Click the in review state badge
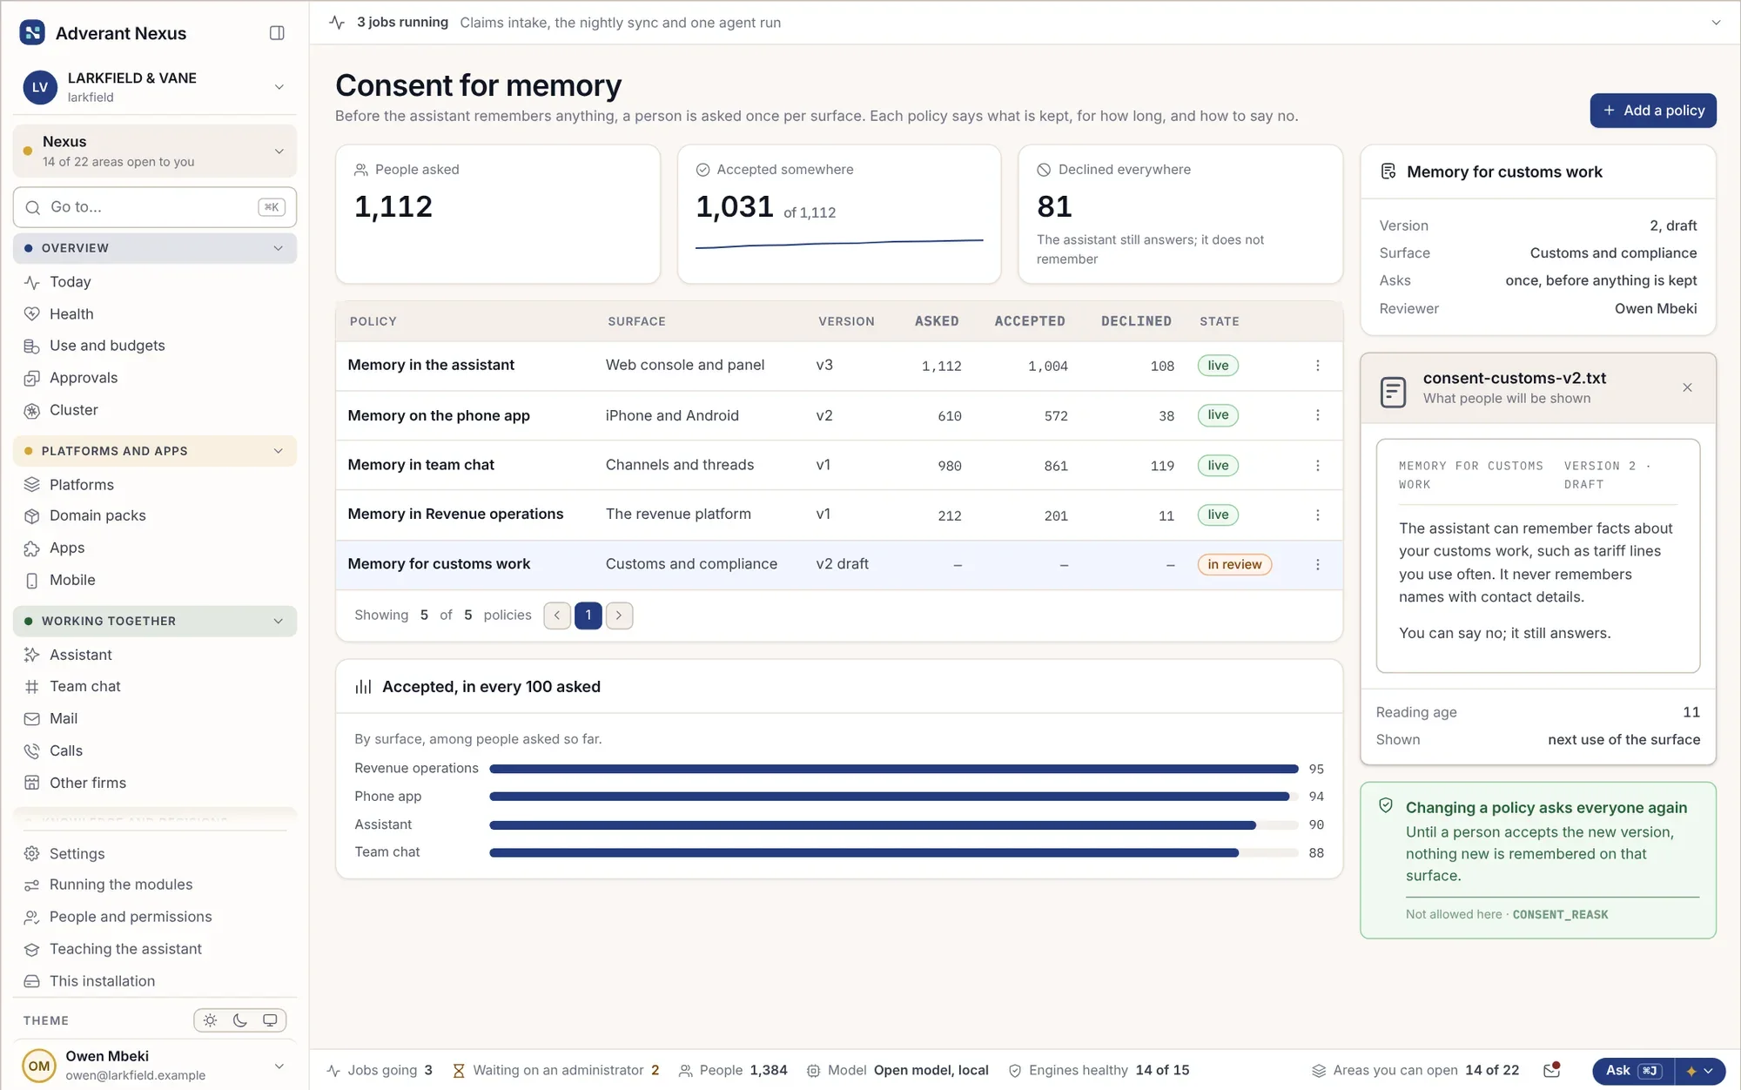 coord(1234,564)
